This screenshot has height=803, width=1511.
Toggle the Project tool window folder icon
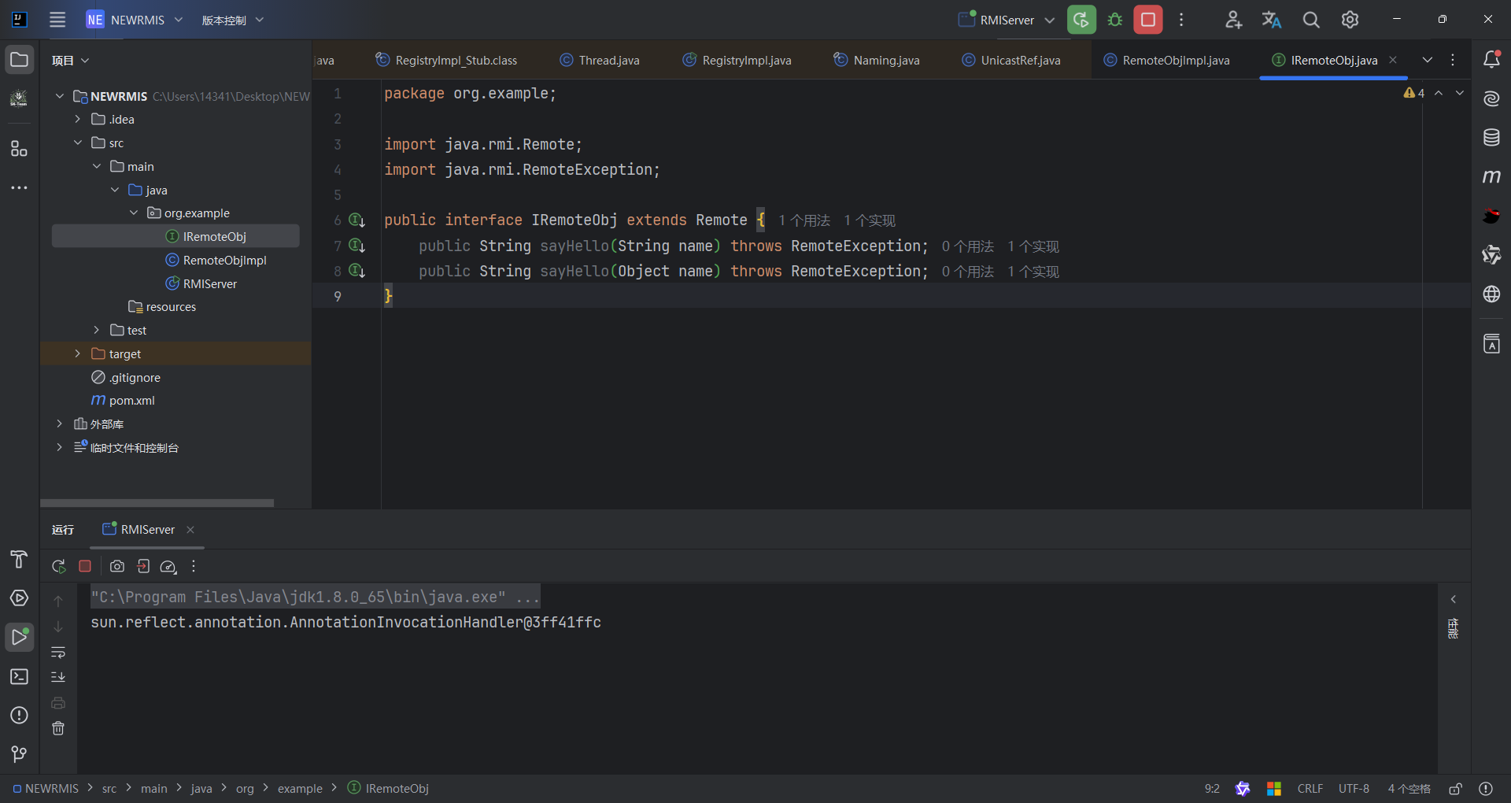pyautogui.click(x=19, y=60)
